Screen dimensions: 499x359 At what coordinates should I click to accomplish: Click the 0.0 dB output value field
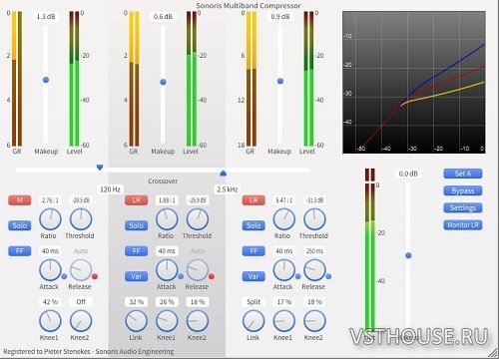(x=408, y=174)
